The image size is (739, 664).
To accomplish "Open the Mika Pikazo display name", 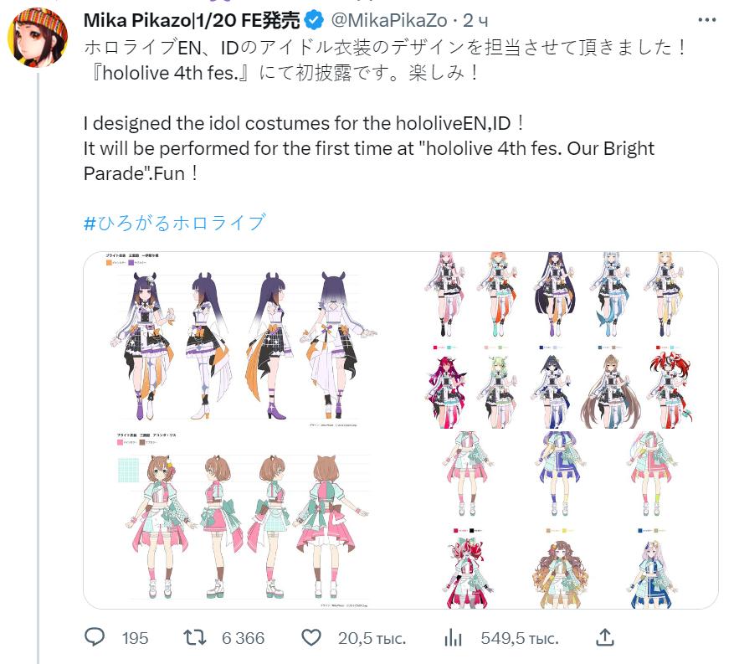I will [192, 20].
